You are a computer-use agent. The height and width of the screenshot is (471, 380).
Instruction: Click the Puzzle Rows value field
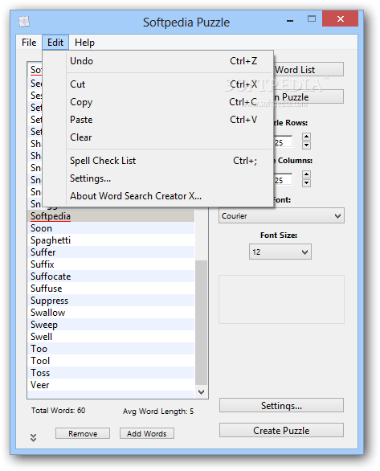pyautogui.click(x=283, y=141)
